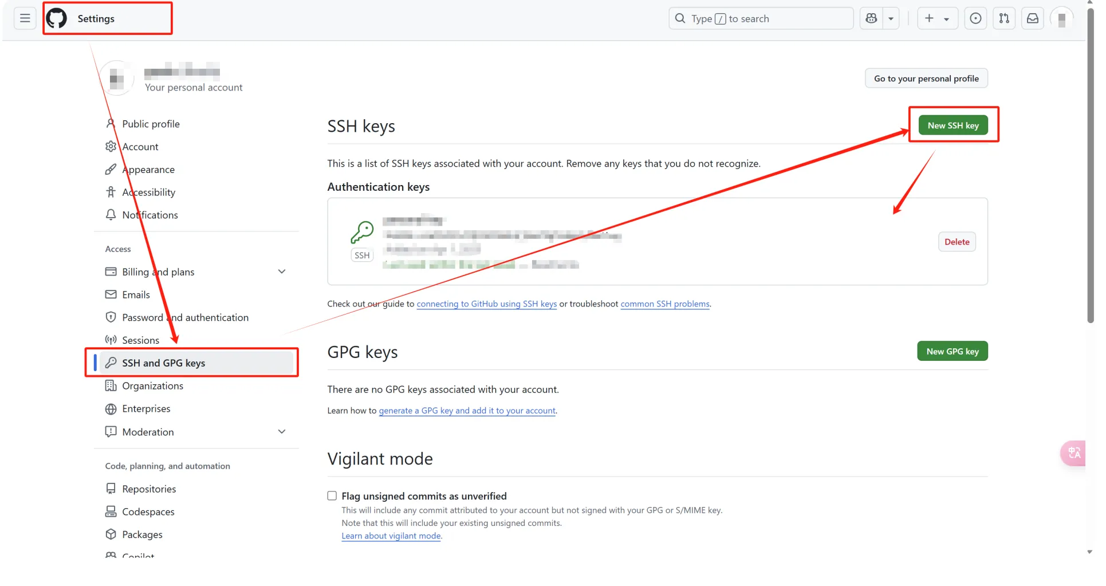The width and height of the screenshot is (1106, 586).
Task: Click the pull requests icon in top bar
Action: [1003, 18]
